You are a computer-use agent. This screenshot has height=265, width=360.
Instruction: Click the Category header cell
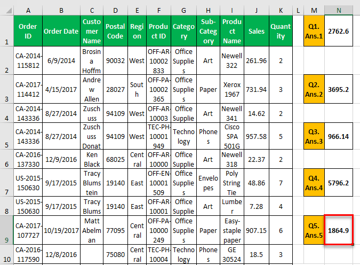click(183, 31)
